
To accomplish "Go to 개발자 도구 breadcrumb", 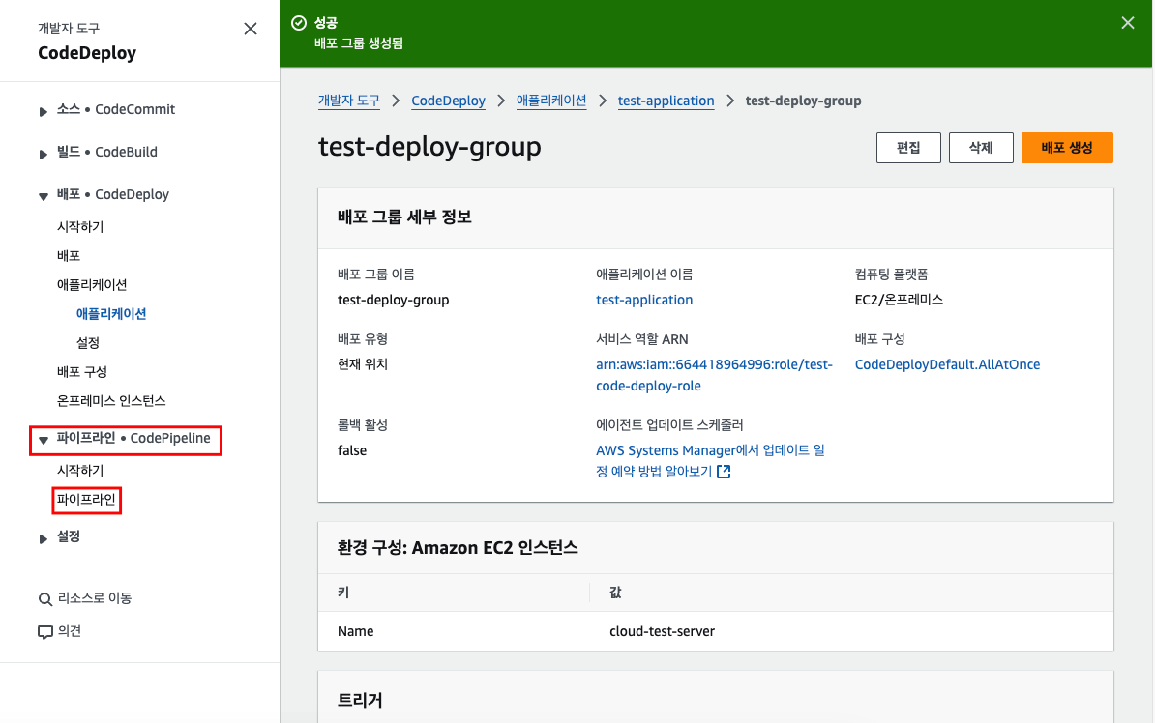I will [349, 101].
